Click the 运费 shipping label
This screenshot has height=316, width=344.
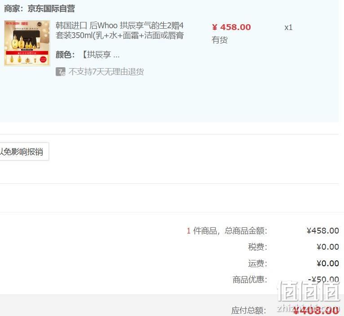point(258,263)
